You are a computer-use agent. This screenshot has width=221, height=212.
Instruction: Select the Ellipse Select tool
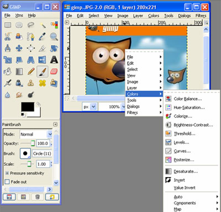click(x=19, y=25)
